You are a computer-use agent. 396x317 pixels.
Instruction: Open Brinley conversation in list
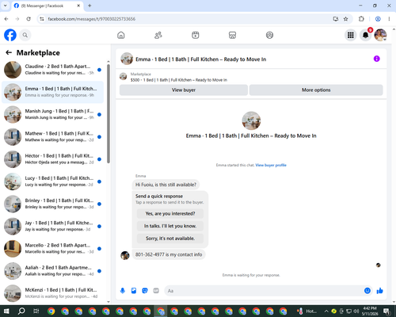click(53, 204)
